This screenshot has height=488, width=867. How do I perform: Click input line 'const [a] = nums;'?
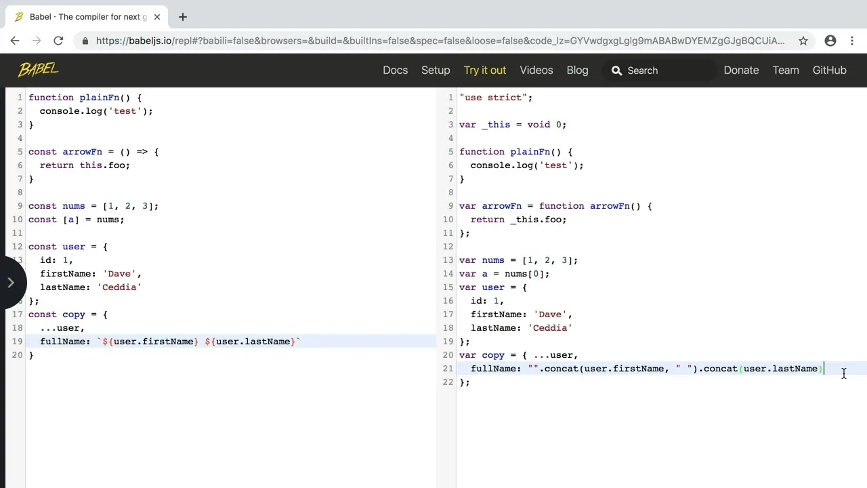click(x=77, y=220)
